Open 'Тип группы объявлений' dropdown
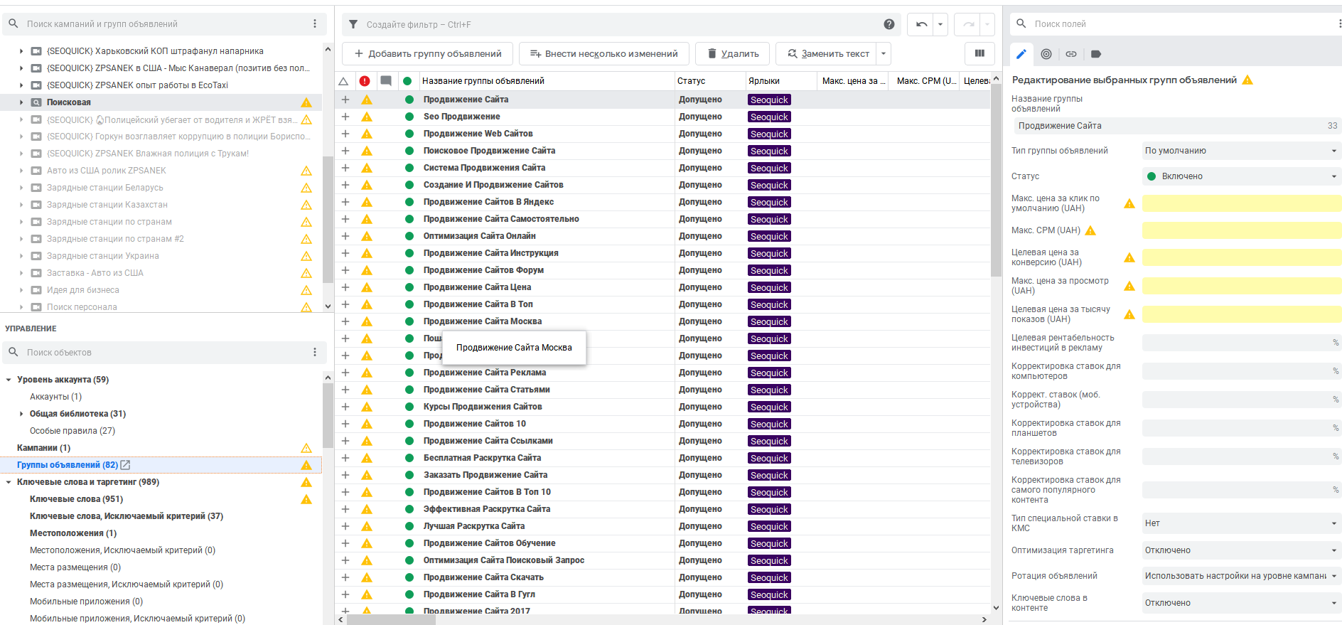 coord(1241,151)
